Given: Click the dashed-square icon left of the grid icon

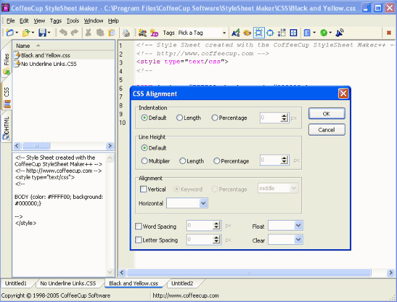Looking at the screenshot, I should tap(282, 33).
